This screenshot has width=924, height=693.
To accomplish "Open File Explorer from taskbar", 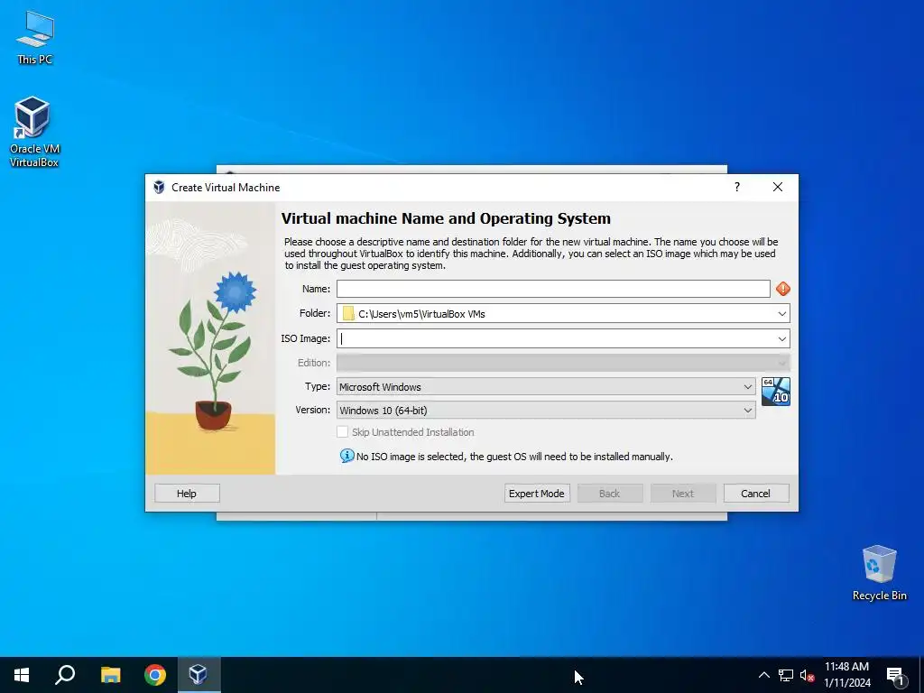I will pyautogui.click(x=110, y=675).
